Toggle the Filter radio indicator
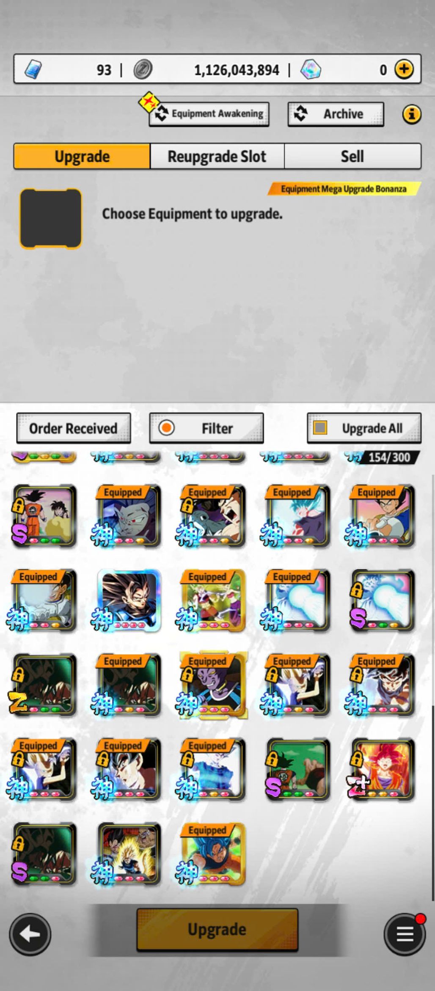The height and width of the screenshot is (991, 435). (x=166, y=428)
